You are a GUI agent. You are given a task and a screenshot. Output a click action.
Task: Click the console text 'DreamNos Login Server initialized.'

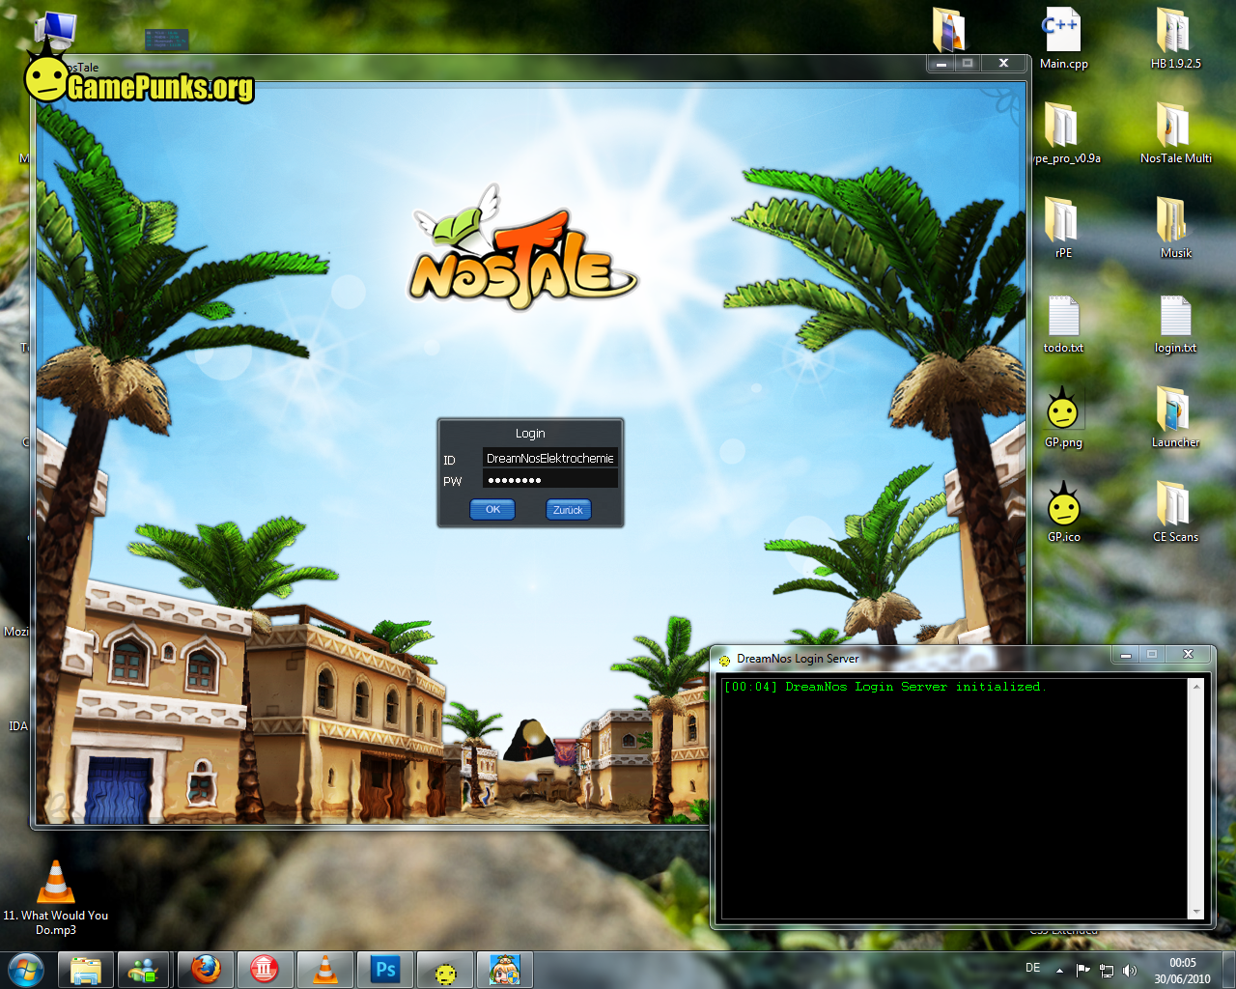(x=915, y=687)
